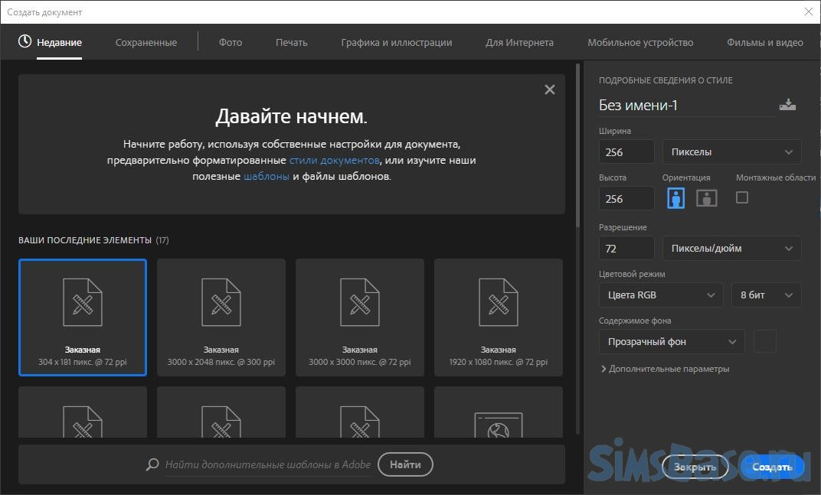Viewport: 821px width, 495px height.
Task: Click the clock icon beside Недавние
Action: [25, 41]
